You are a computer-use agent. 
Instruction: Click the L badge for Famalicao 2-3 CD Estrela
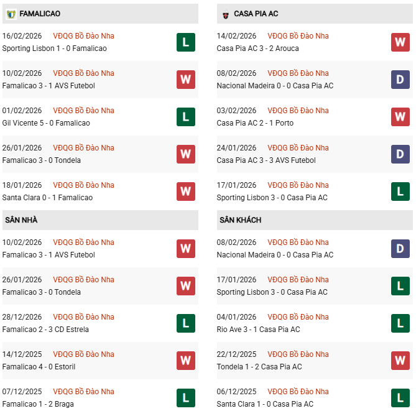click(185, 323)
